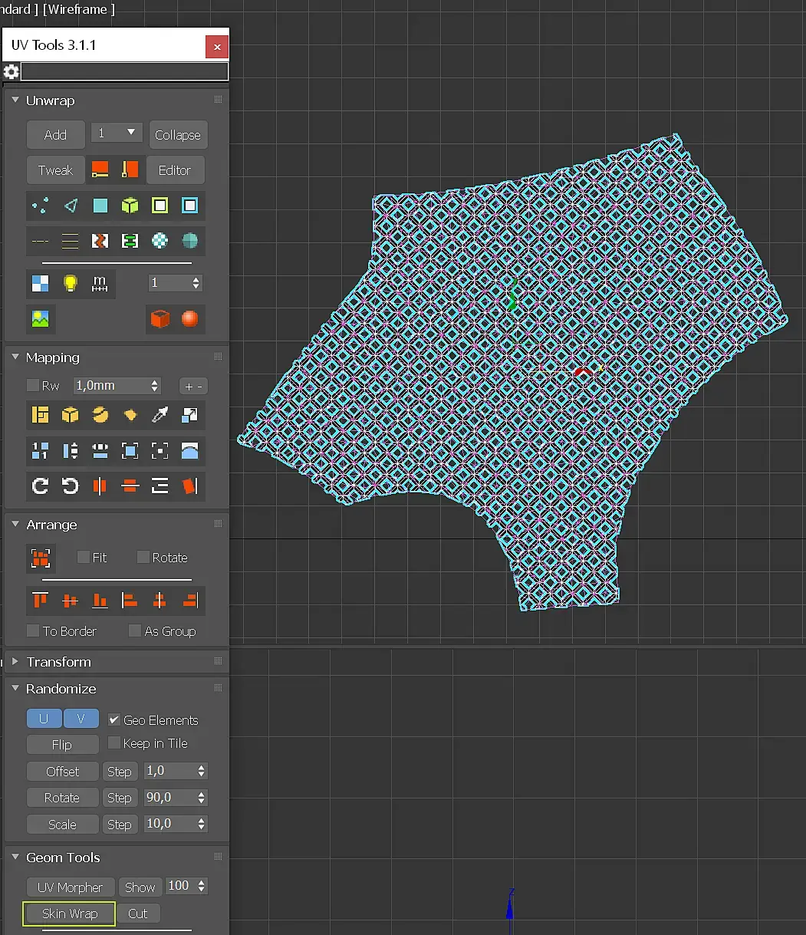The height and width of the screenshot is (935, 806).
Task: Select the Vertex sub-object dots icon
Action: tap(41, 206)
